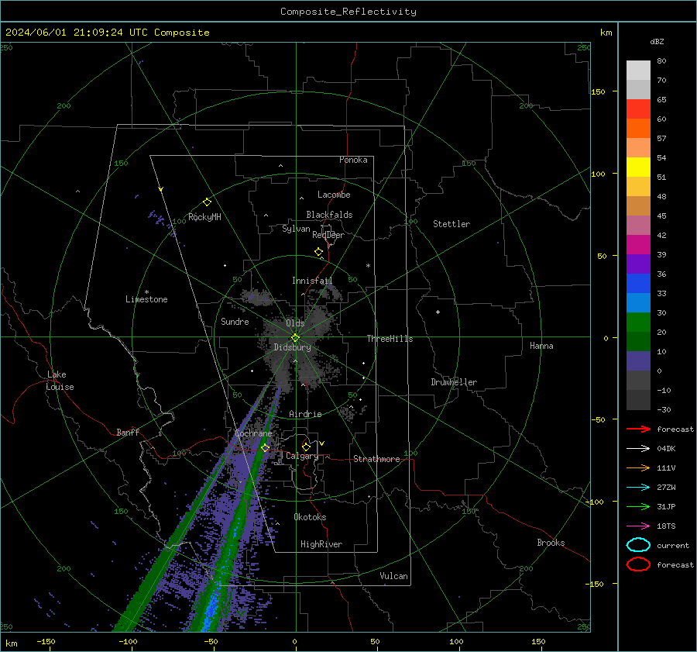Image resolution: width=697 pixels, height=652 pixels.
Task: Click the Lacombe city label
Action: (334, 195)
